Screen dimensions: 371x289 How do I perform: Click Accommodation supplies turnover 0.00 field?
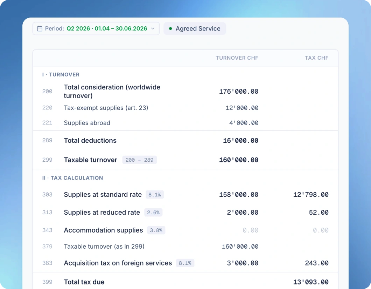250,230
